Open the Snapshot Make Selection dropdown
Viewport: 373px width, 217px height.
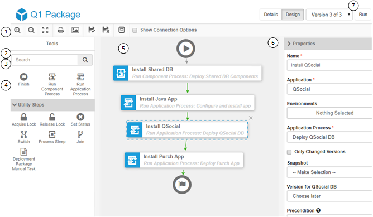click(x=329, y=172)
